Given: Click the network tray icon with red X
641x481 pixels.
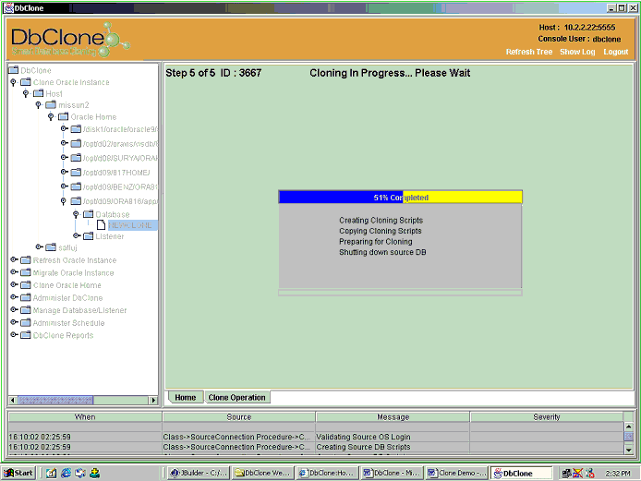Looking at the screenshot, I should 577,473.
